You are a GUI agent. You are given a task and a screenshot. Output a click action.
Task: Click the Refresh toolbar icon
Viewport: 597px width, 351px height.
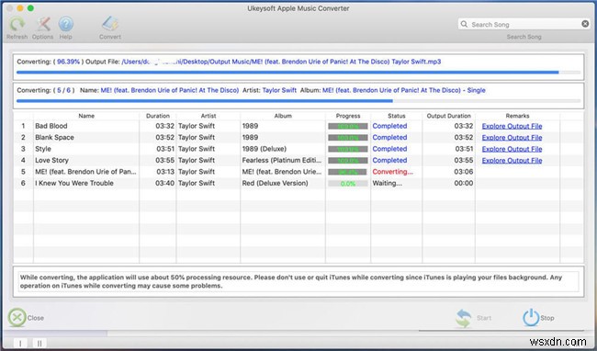(17, 25)
